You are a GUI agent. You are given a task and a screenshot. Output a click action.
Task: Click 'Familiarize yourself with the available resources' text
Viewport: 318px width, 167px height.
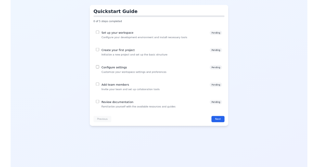point(138,107)
